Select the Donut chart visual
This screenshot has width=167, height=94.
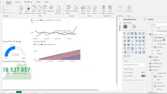(x=140, y=41)
